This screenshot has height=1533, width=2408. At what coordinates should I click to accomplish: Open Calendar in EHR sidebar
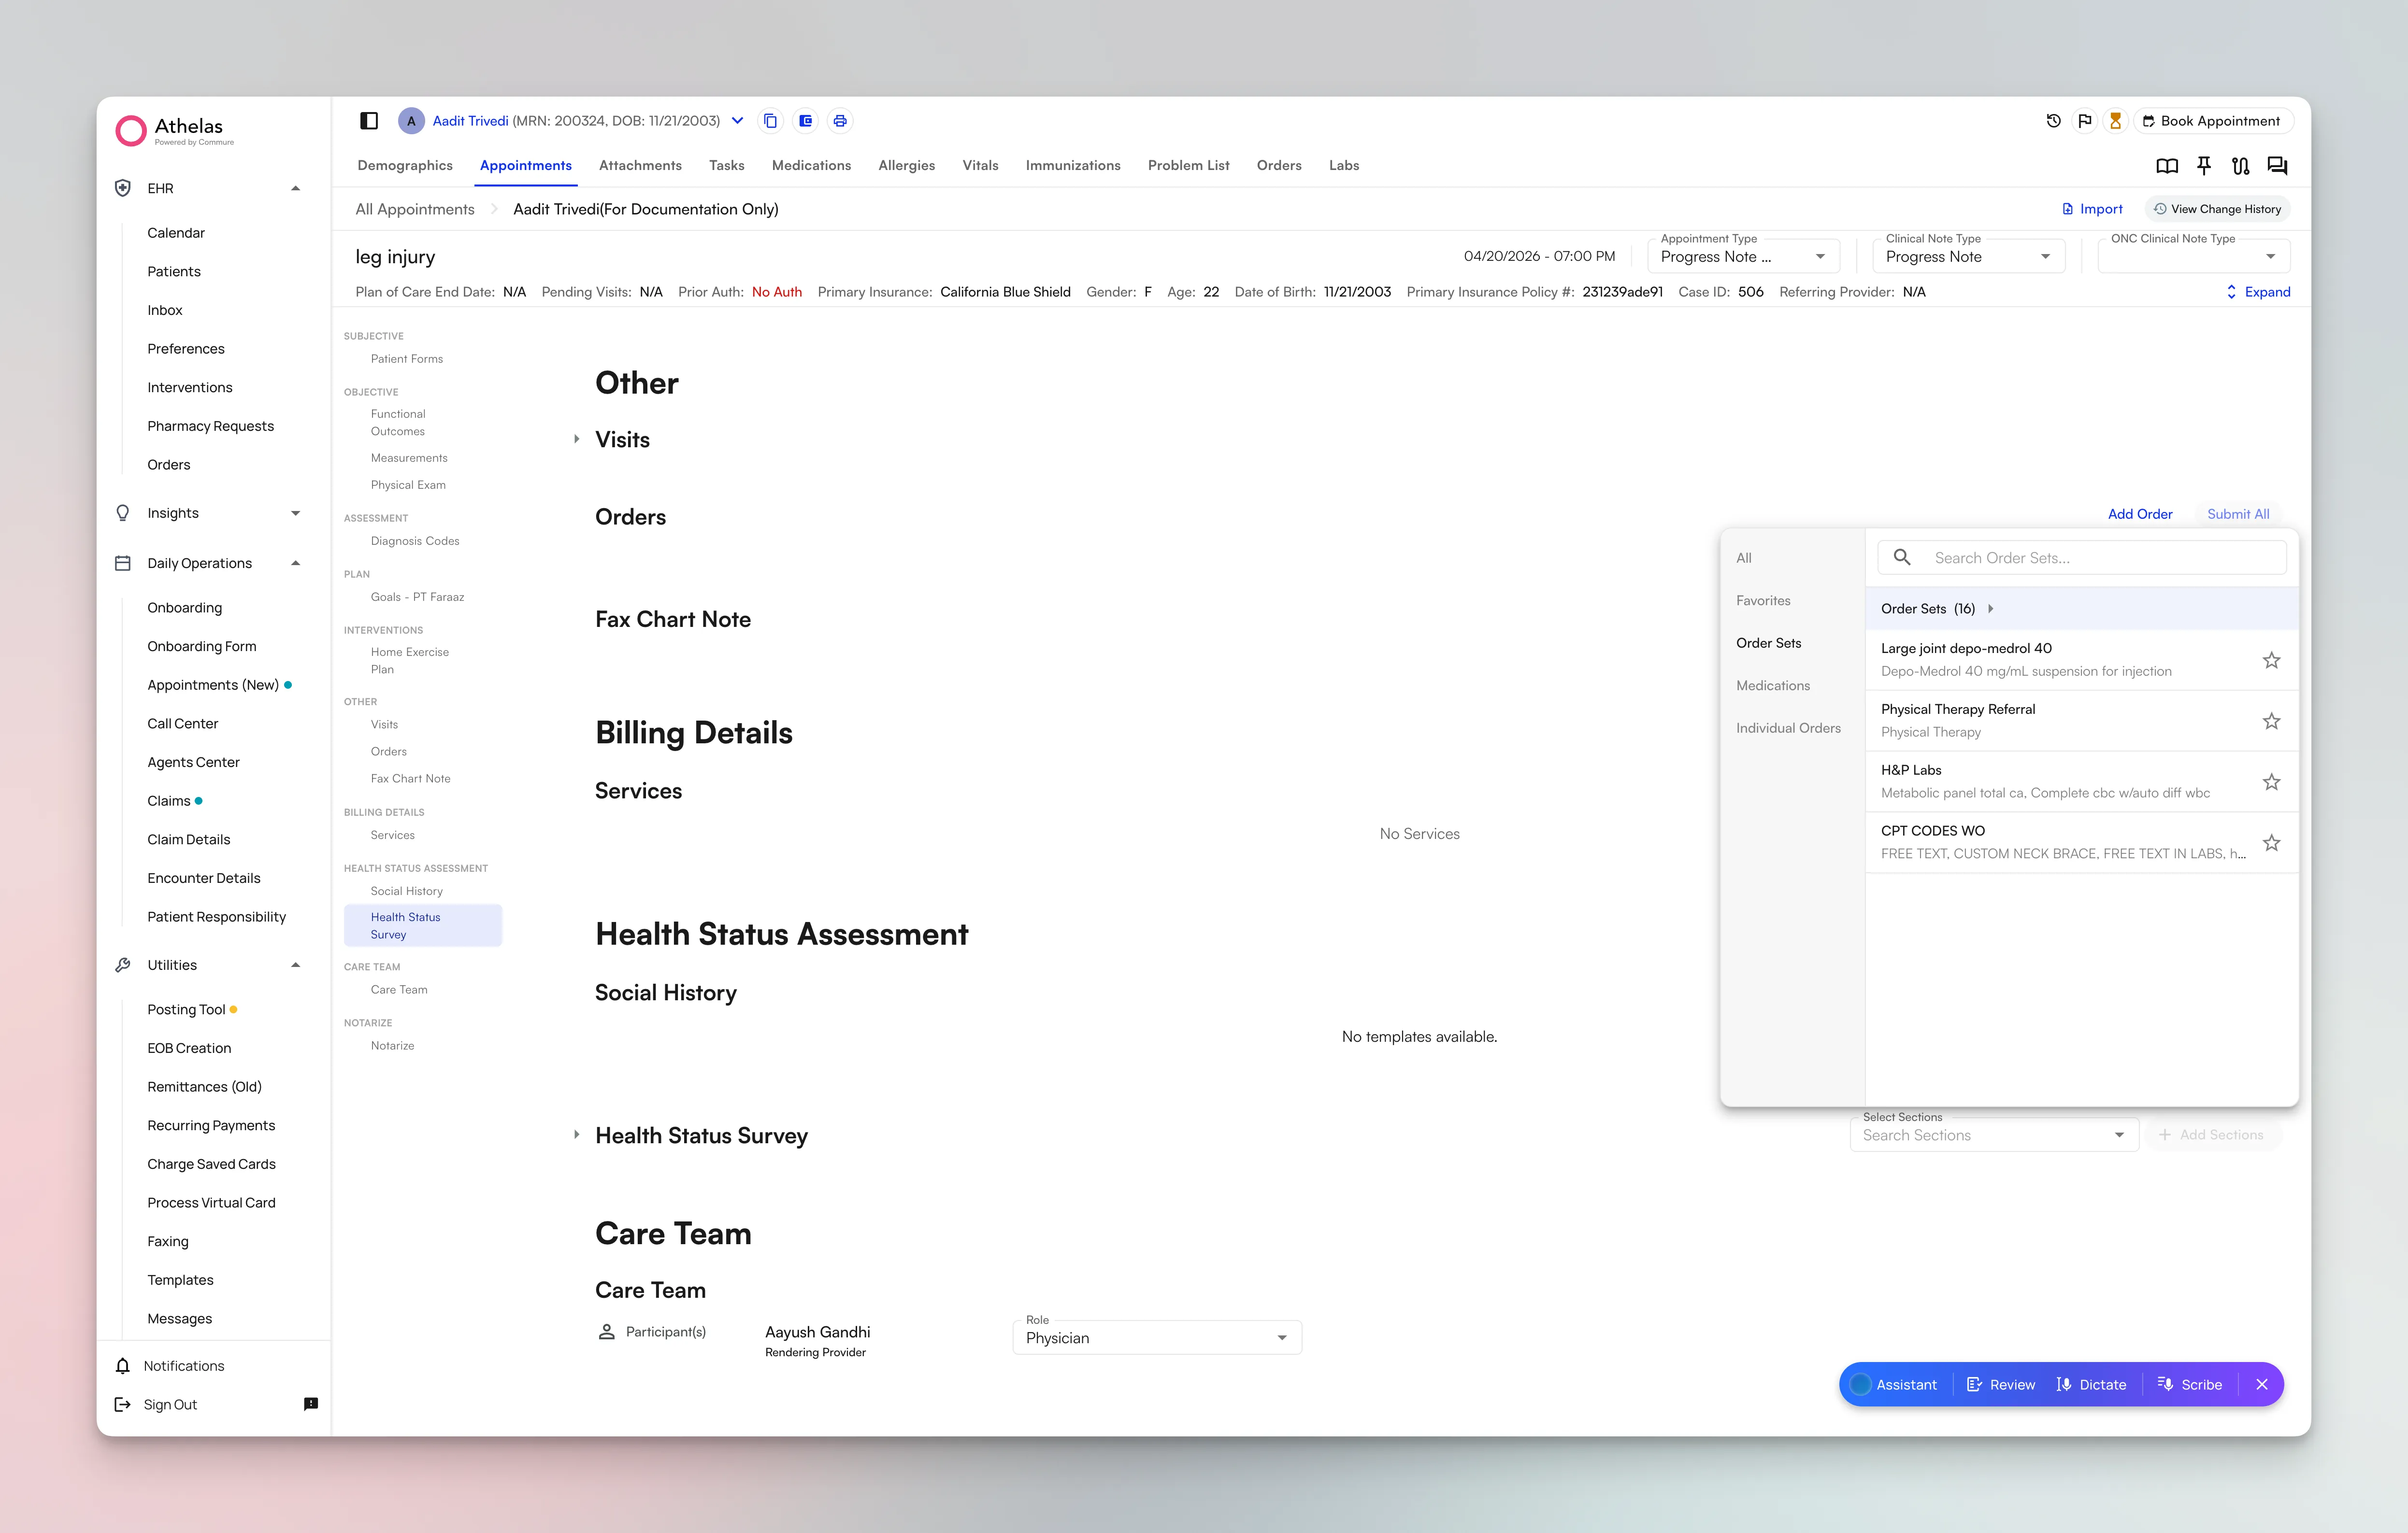(x=176, y=233)
